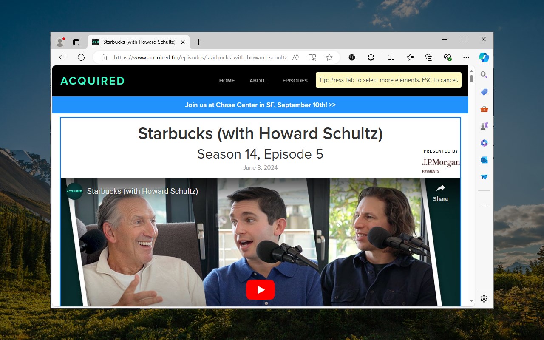
Task: Open Settings and more ellipsis menu
Action: (x=466, y=57)
